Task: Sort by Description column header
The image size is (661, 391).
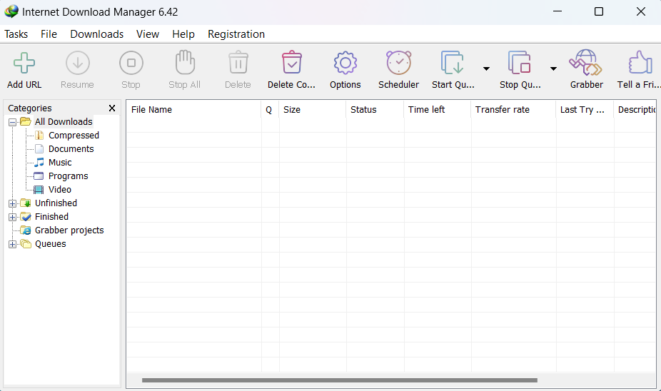Action: [x=635, y=110]
